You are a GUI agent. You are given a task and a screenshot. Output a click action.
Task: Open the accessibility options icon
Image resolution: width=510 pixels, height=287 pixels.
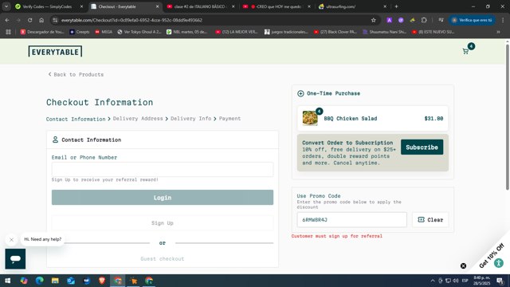[498, 263]
